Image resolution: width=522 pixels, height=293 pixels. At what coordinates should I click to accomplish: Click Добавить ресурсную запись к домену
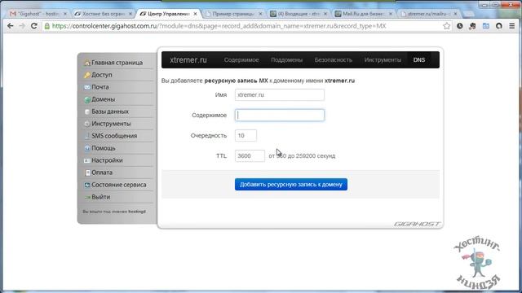point(291,185)
